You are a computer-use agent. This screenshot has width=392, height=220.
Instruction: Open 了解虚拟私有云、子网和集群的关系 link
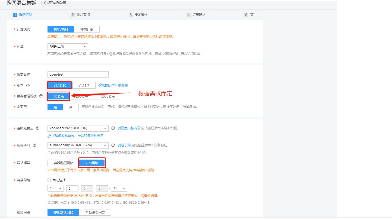pos(75,136)
